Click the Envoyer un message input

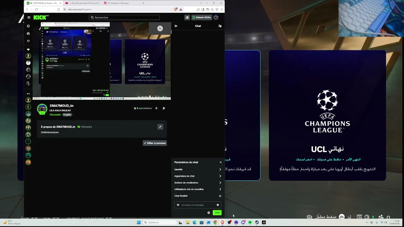pos(198,205)
